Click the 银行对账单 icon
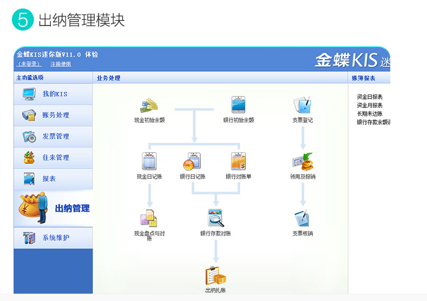The width and height of the screenshot is (427, 301). 239,162
